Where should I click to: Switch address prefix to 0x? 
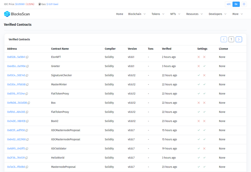(236, 4)
